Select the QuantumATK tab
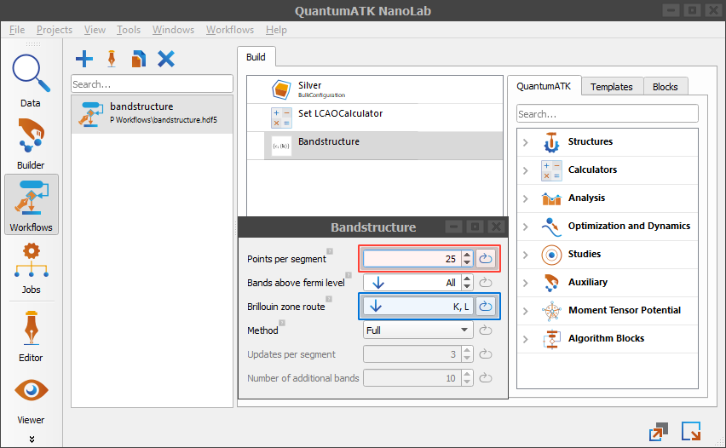726x448 pixels. [x=544, y=86]
